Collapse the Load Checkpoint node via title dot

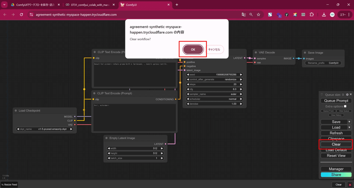[16, 111]
